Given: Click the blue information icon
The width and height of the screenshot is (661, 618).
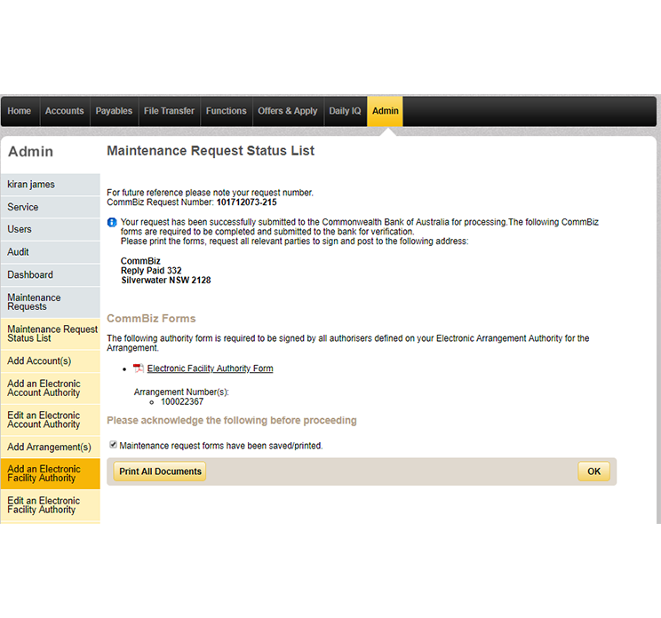Looking at the screenshot, I should click(x=112, y=222).
